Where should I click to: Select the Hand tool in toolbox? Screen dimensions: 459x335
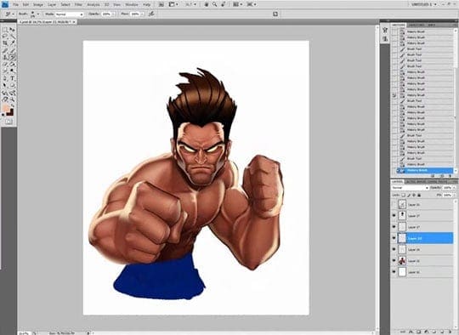[x=5, y=99]
